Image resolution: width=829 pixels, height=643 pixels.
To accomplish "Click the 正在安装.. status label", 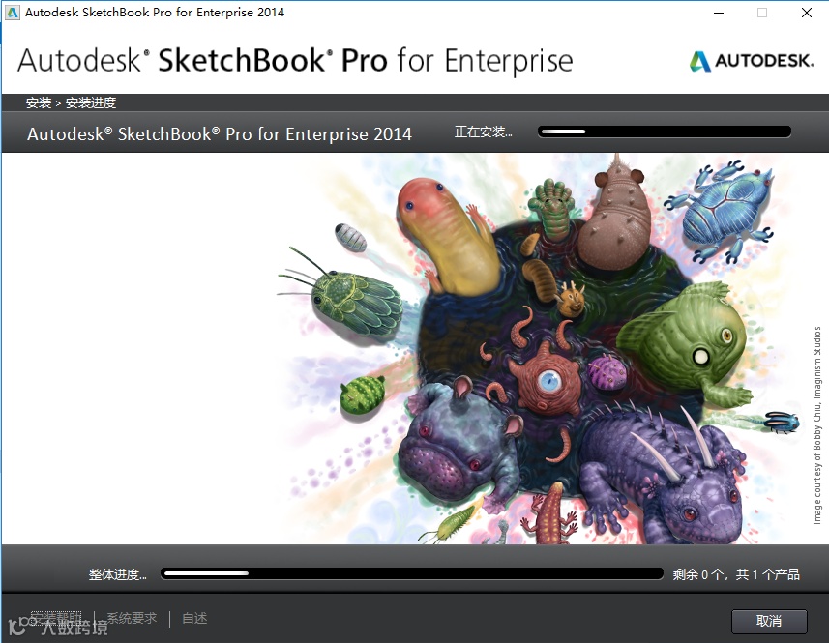I will [x=484, y=132].
